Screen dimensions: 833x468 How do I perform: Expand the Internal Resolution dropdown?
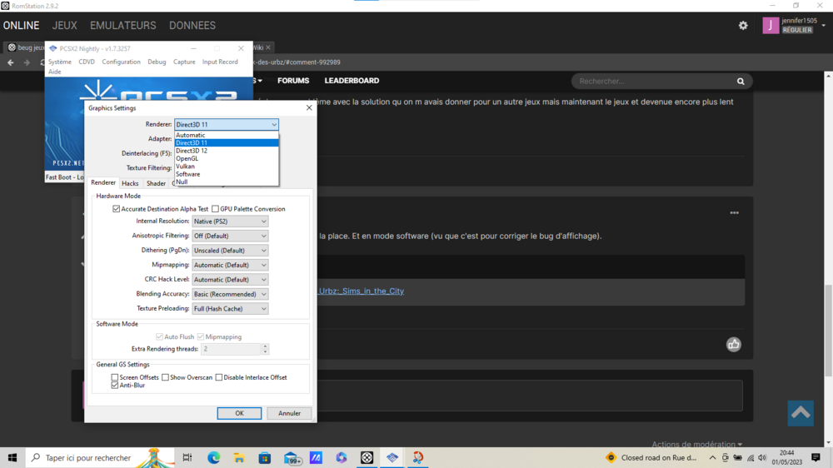click(230, 222)
